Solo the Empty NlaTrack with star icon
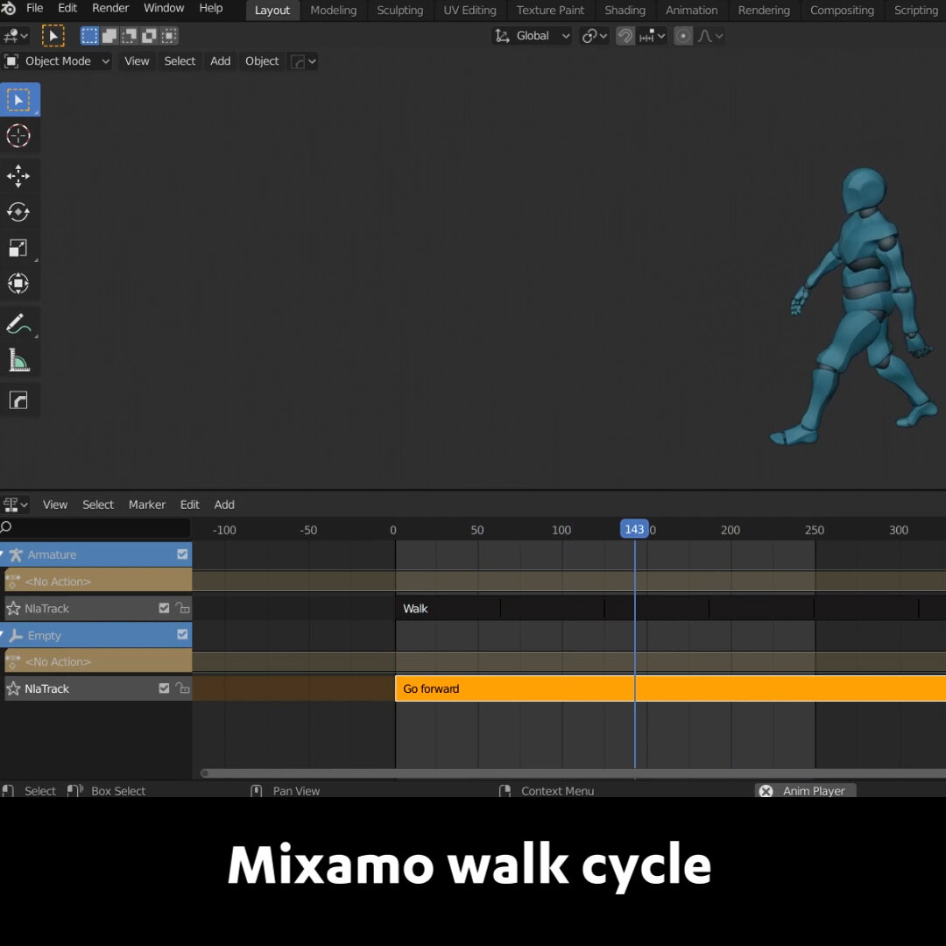The width and height of the screenshot is (946, 946). (x=13, y=688)
